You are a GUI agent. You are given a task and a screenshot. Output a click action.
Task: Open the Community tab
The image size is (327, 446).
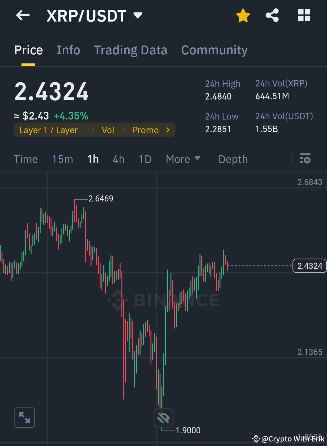pos(214,50)
